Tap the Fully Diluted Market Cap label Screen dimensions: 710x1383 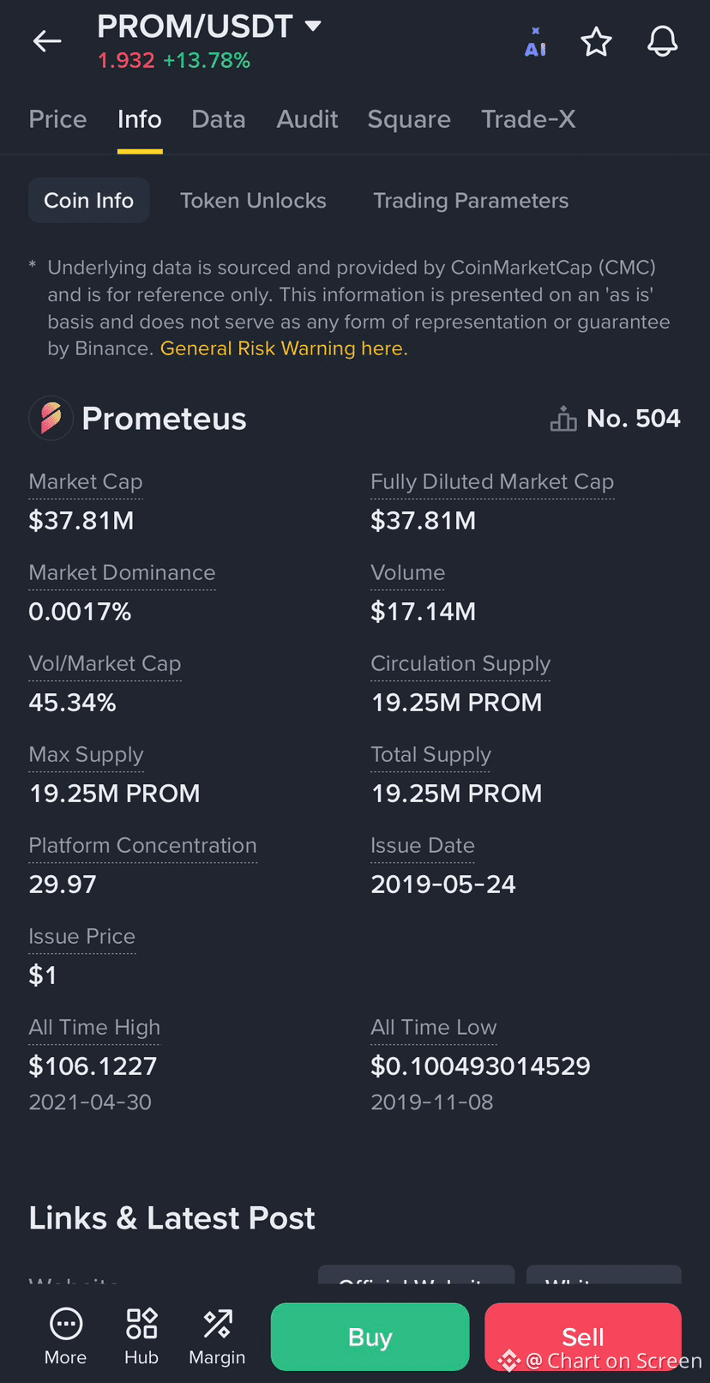pyautogui.click(x=492, y=482)
